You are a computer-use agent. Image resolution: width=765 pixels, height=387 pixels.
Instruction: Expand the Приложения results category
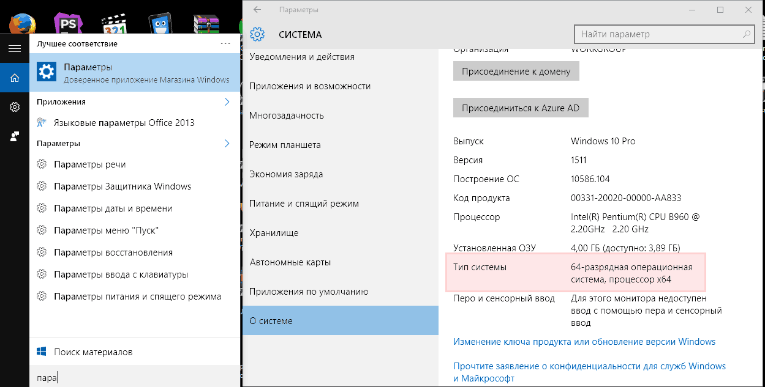click(x=227, y=101)
